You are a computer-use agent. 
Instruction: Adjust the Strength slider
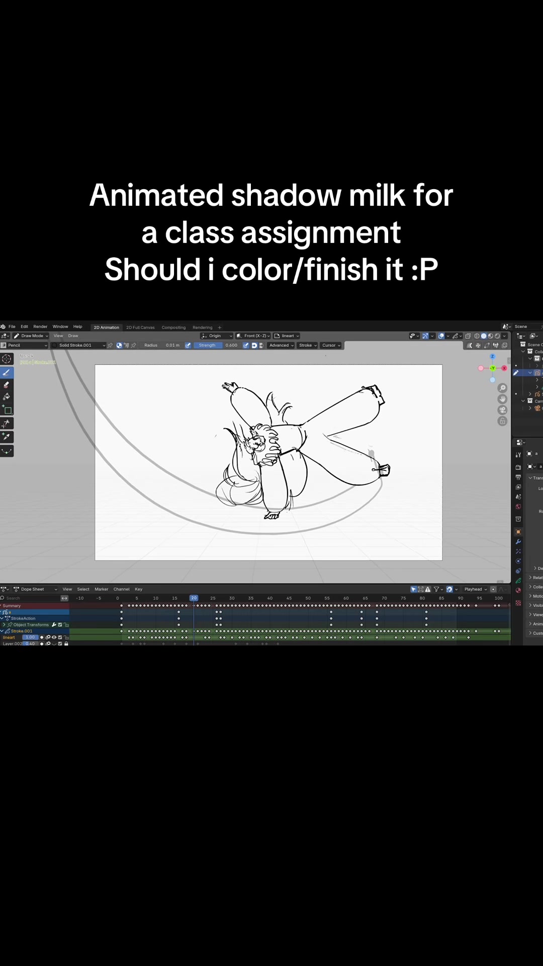pos(217,346)
